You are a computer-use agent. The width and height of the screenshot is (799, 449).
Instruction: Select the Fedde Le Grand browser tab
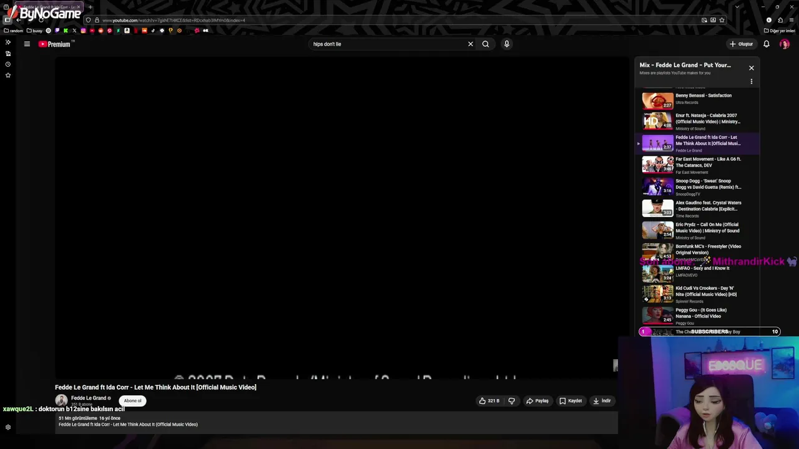click(49, 7)
